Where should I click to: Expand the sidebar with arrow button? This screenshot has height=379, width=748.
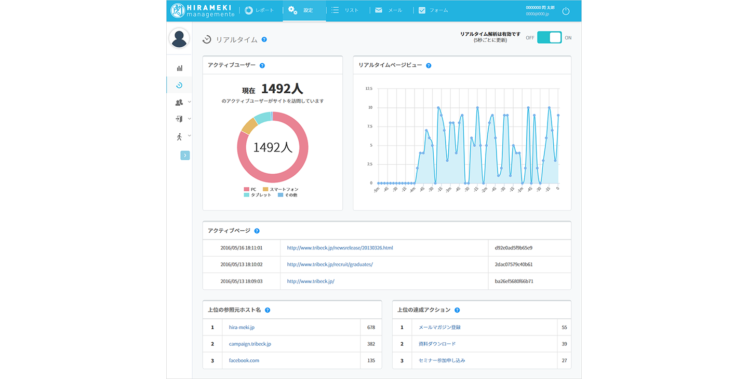185,155
